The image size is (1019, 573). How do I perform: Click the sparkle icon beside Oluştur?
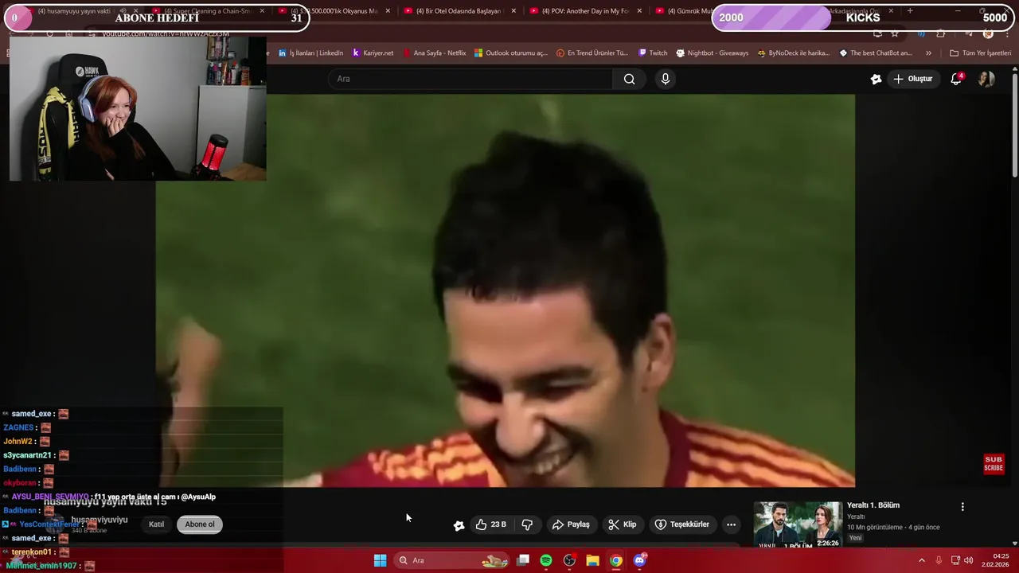pos(876,79)
